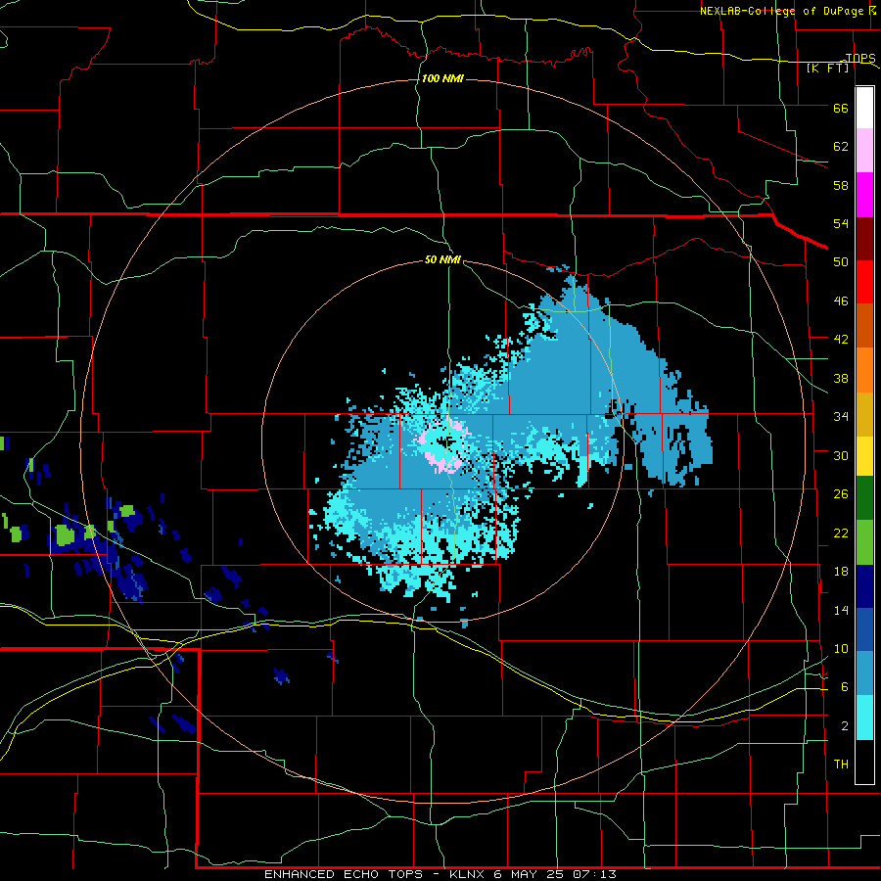881x881 pixels.
Task: Click the '62' legend value
Action: [x=841, y=147]
